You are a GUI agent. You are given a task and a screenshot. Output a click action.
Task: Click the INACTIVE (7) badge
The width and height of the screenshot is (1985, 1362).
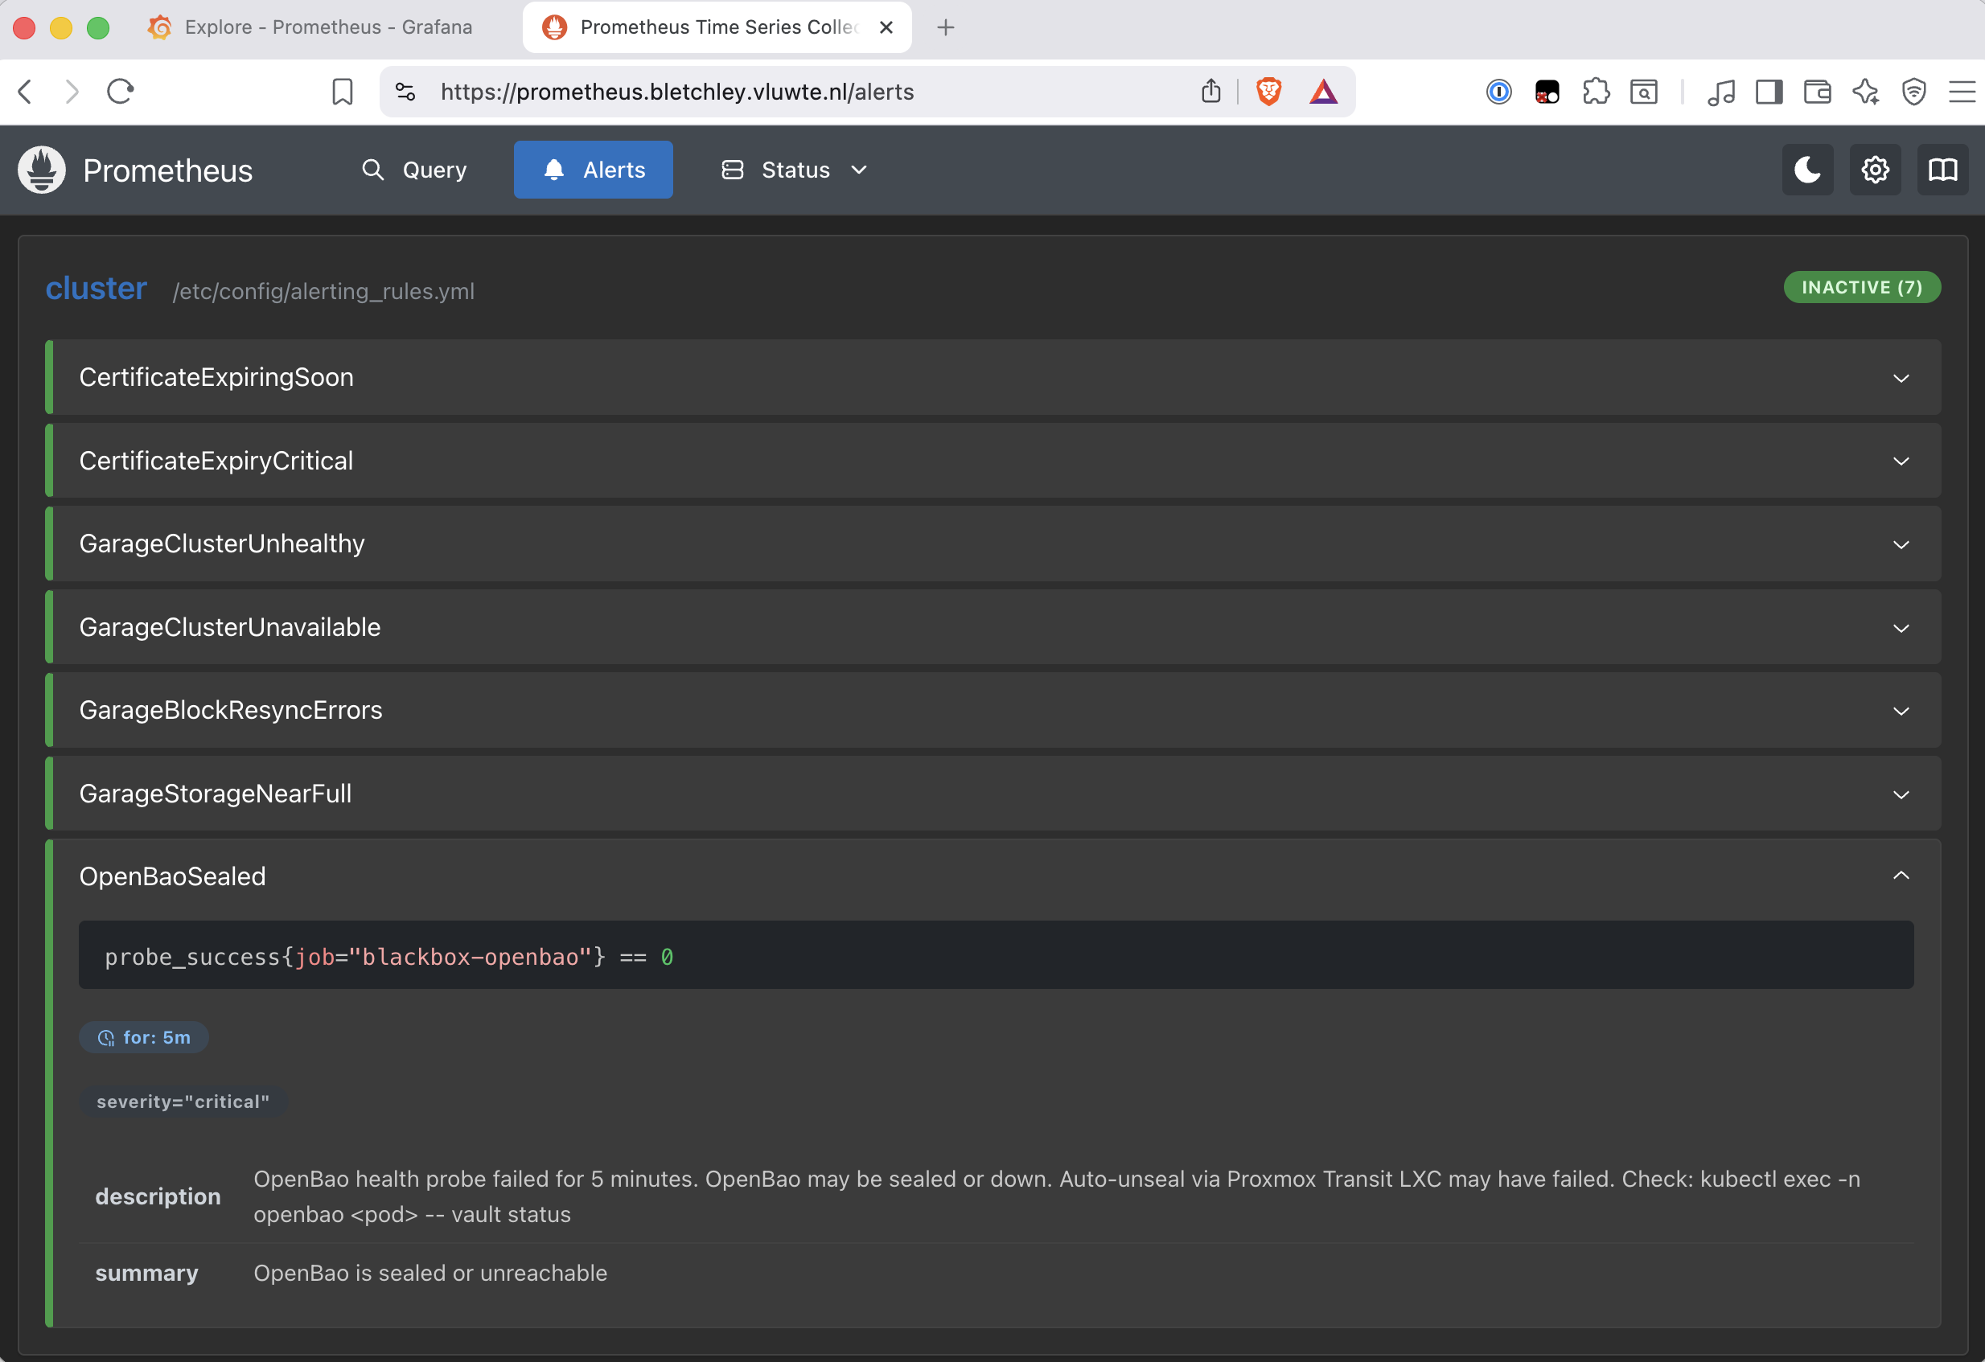(x=1862, y=288)
